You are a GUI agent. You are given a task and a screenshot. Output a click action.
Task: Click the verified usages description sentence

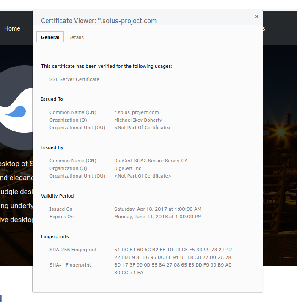(107, 66)
